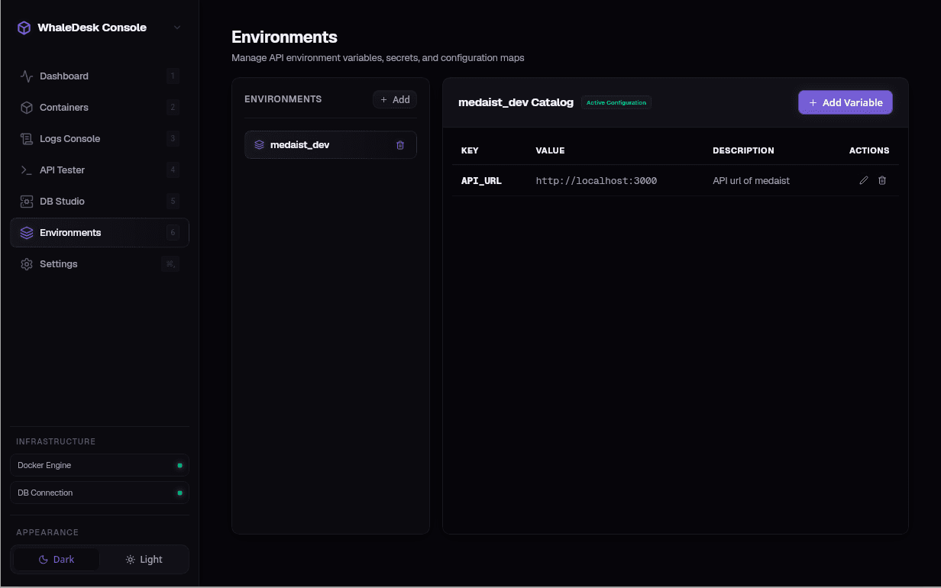941x588 pixels.
Task: Click the moon icon in Dark toggle
Action: click(44, 560)
